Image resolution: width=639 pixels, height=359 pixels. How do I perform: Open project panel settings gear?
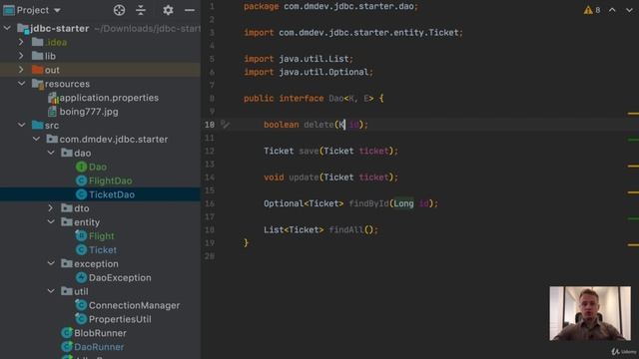[168, 10]
